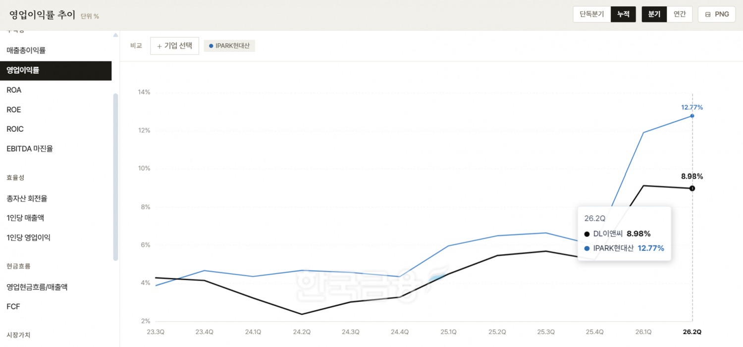Image resolution: width=743 pixels, height=347 pixels.
Task: Switch to 단독분기 view
Action: click(592, 14)
